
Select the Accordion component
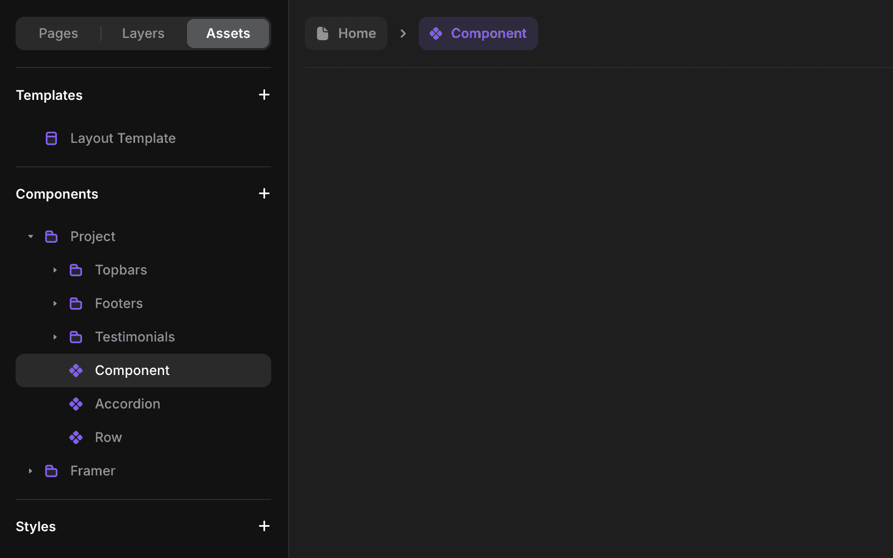(127, 403)
